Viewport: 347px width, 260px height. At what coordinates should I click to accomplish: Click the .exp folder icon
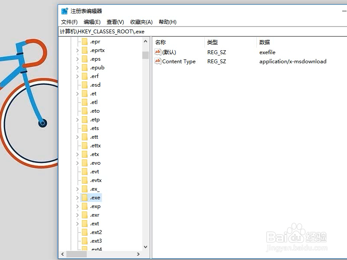85,206
